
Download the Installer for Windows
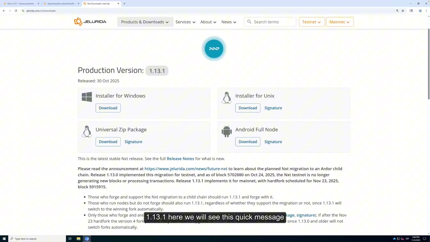pyautogui.click(x=108, y=108)
